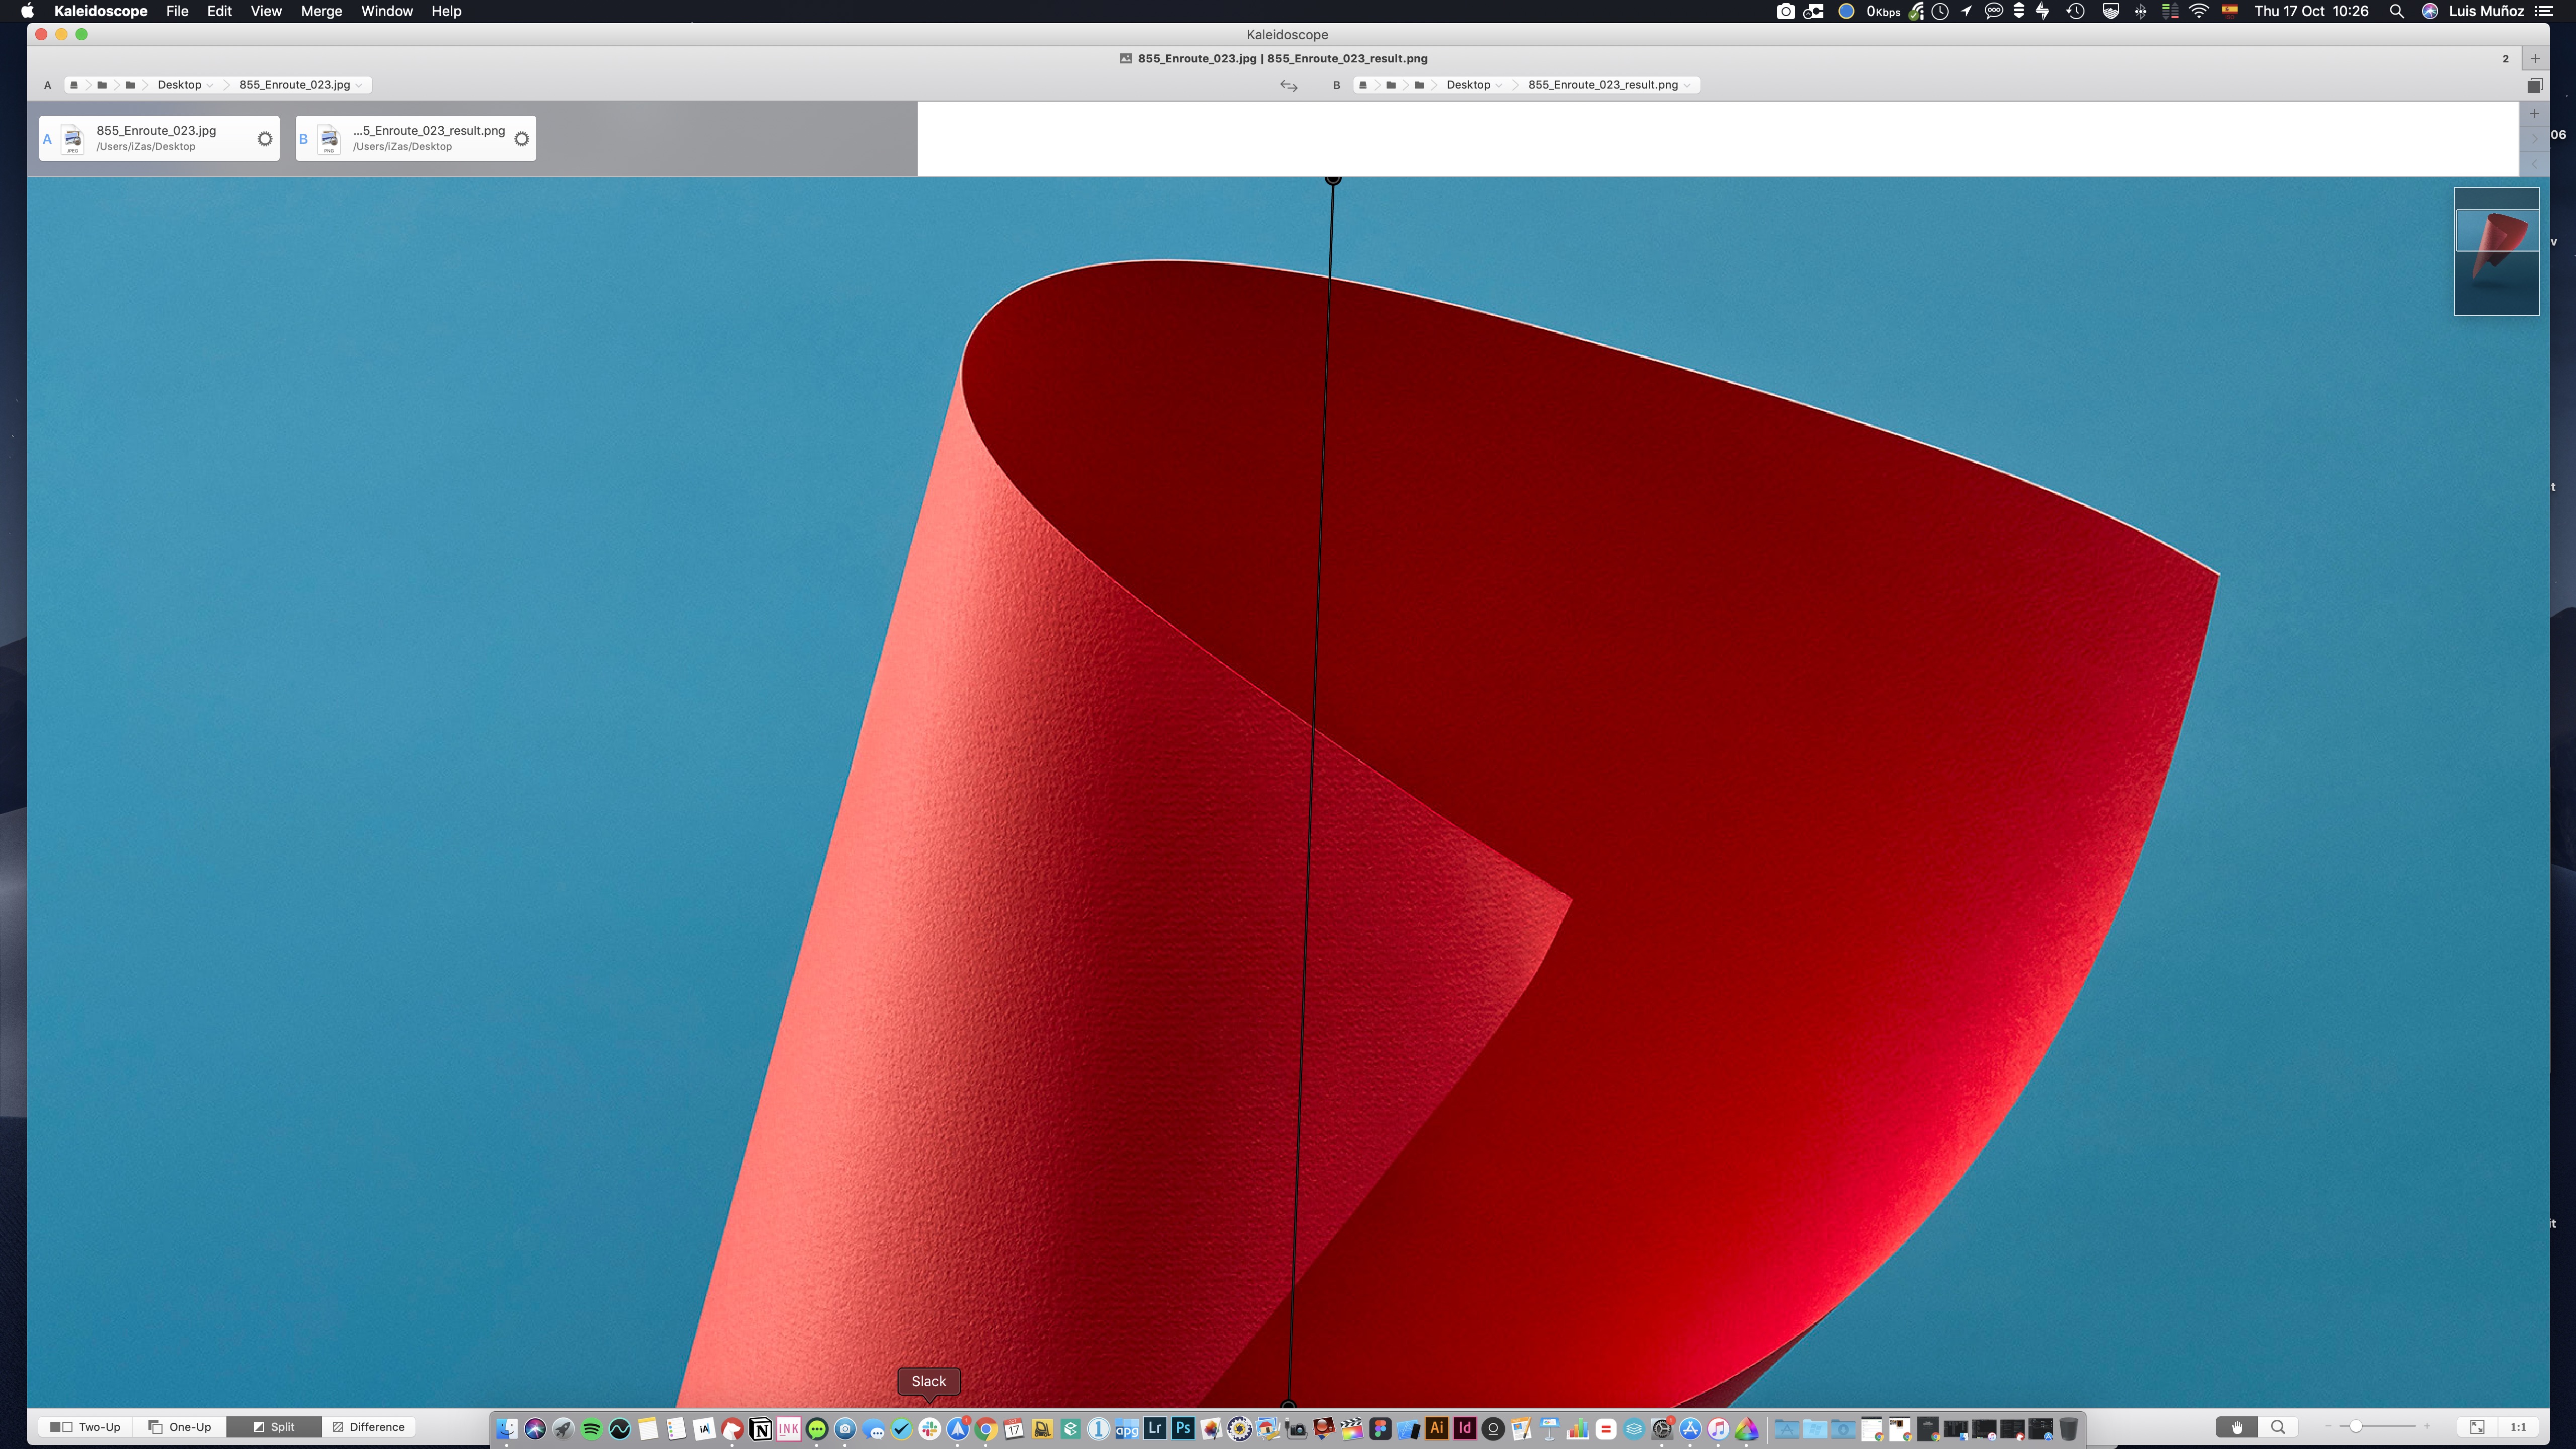Enable Difference view mode

coord(368,1427)
